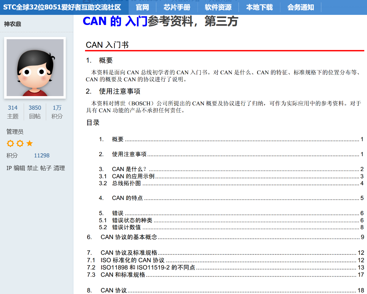This screenshot has width=367, height=294.
Task: Click contents entry 6. CAN 协议的基本概念
Action: [225, 237]
